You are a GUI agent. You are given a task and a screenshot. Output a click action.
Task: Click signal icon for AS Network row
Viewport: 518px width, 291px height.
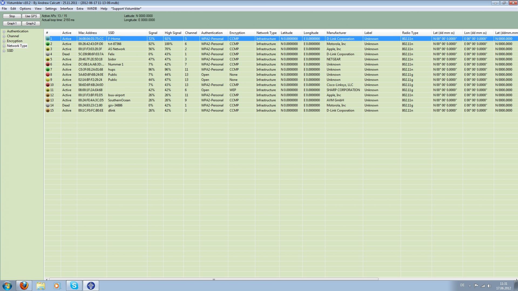[x=48, y=49]
